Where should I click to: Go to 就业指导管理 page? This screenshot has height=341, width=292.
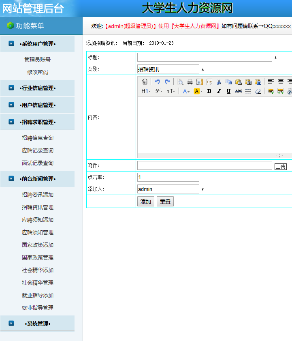[x=37, y=308]
